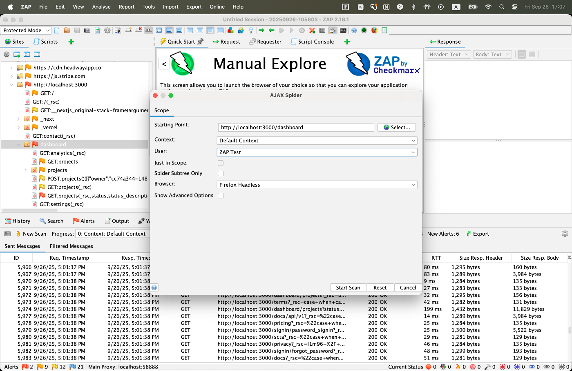Expand the _next folder node
Image resolution: width=572 pixels, height=371 pixels.
pyautogui.click(x=18, y=119)
